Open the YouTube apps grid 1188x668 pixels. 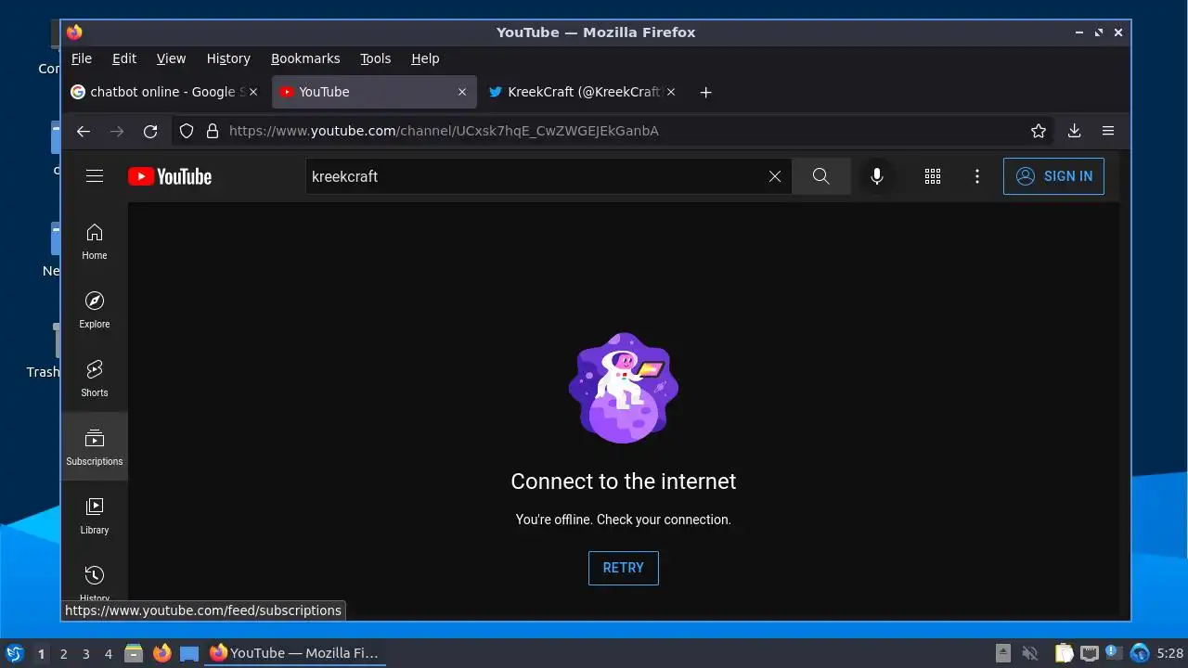pyautogui.click(x=933, y=176)
